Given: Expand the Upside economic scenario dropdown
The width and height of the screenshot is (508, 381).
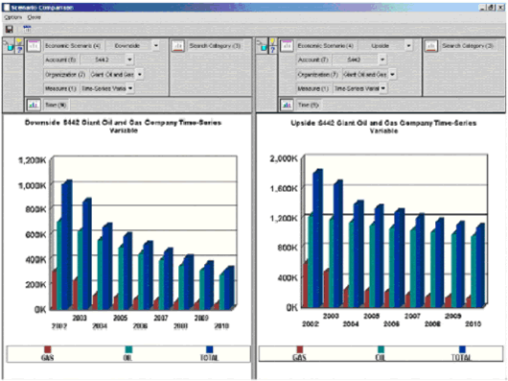Looking at the screenshot, I should coord(408,46).
